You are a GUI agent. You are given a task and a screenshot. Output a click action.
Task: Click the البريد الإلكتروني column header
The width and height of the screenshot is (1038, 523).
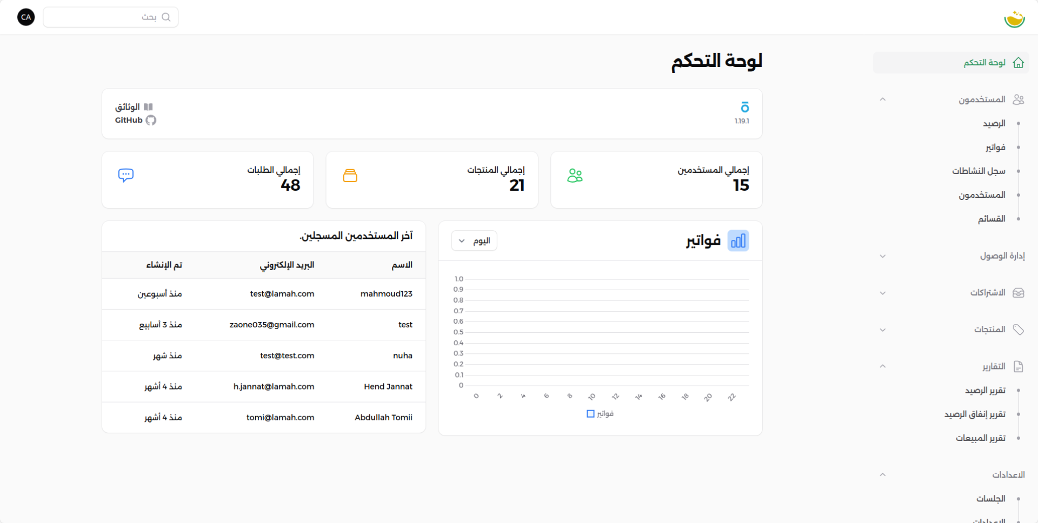pos(287,265)
